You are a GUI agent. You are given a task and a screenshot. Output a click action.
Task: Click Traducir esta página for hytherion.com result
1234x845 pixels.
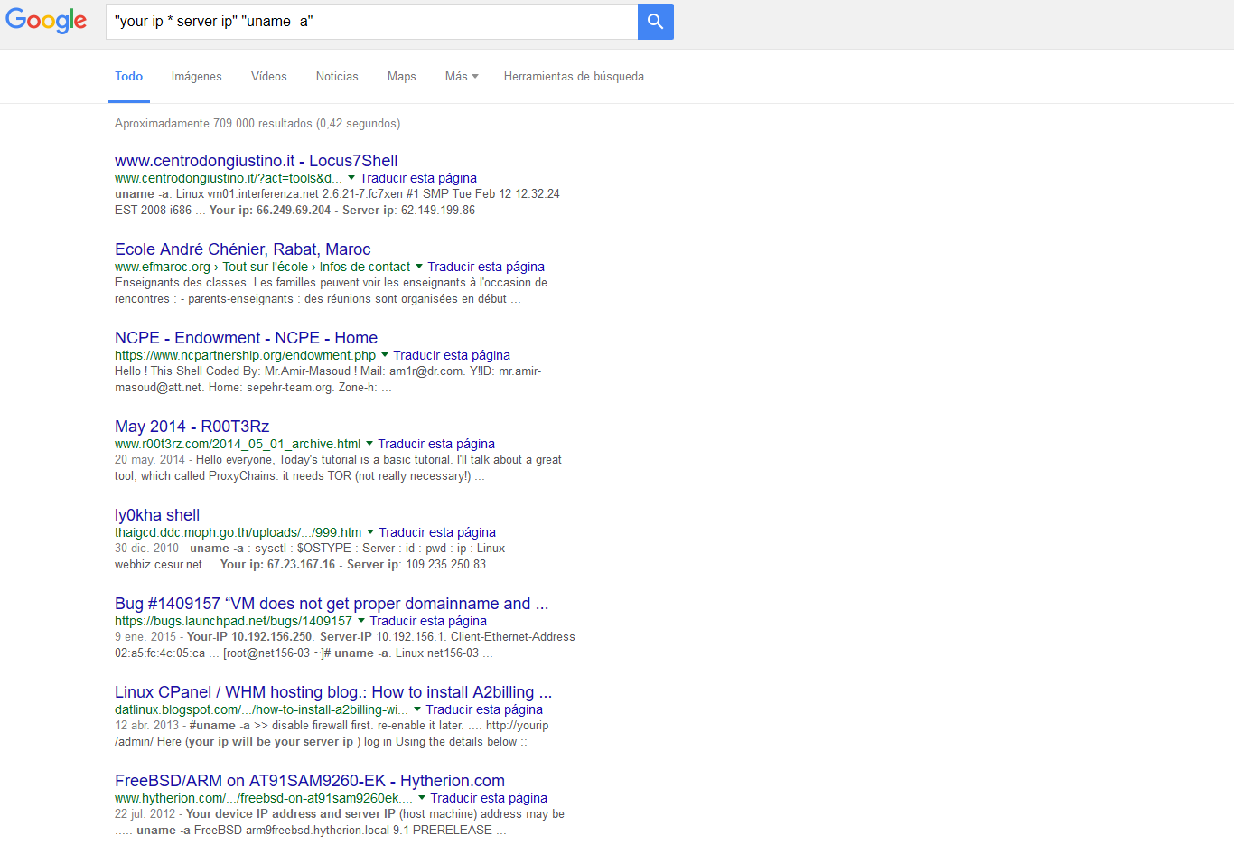[x=489, y=798]
